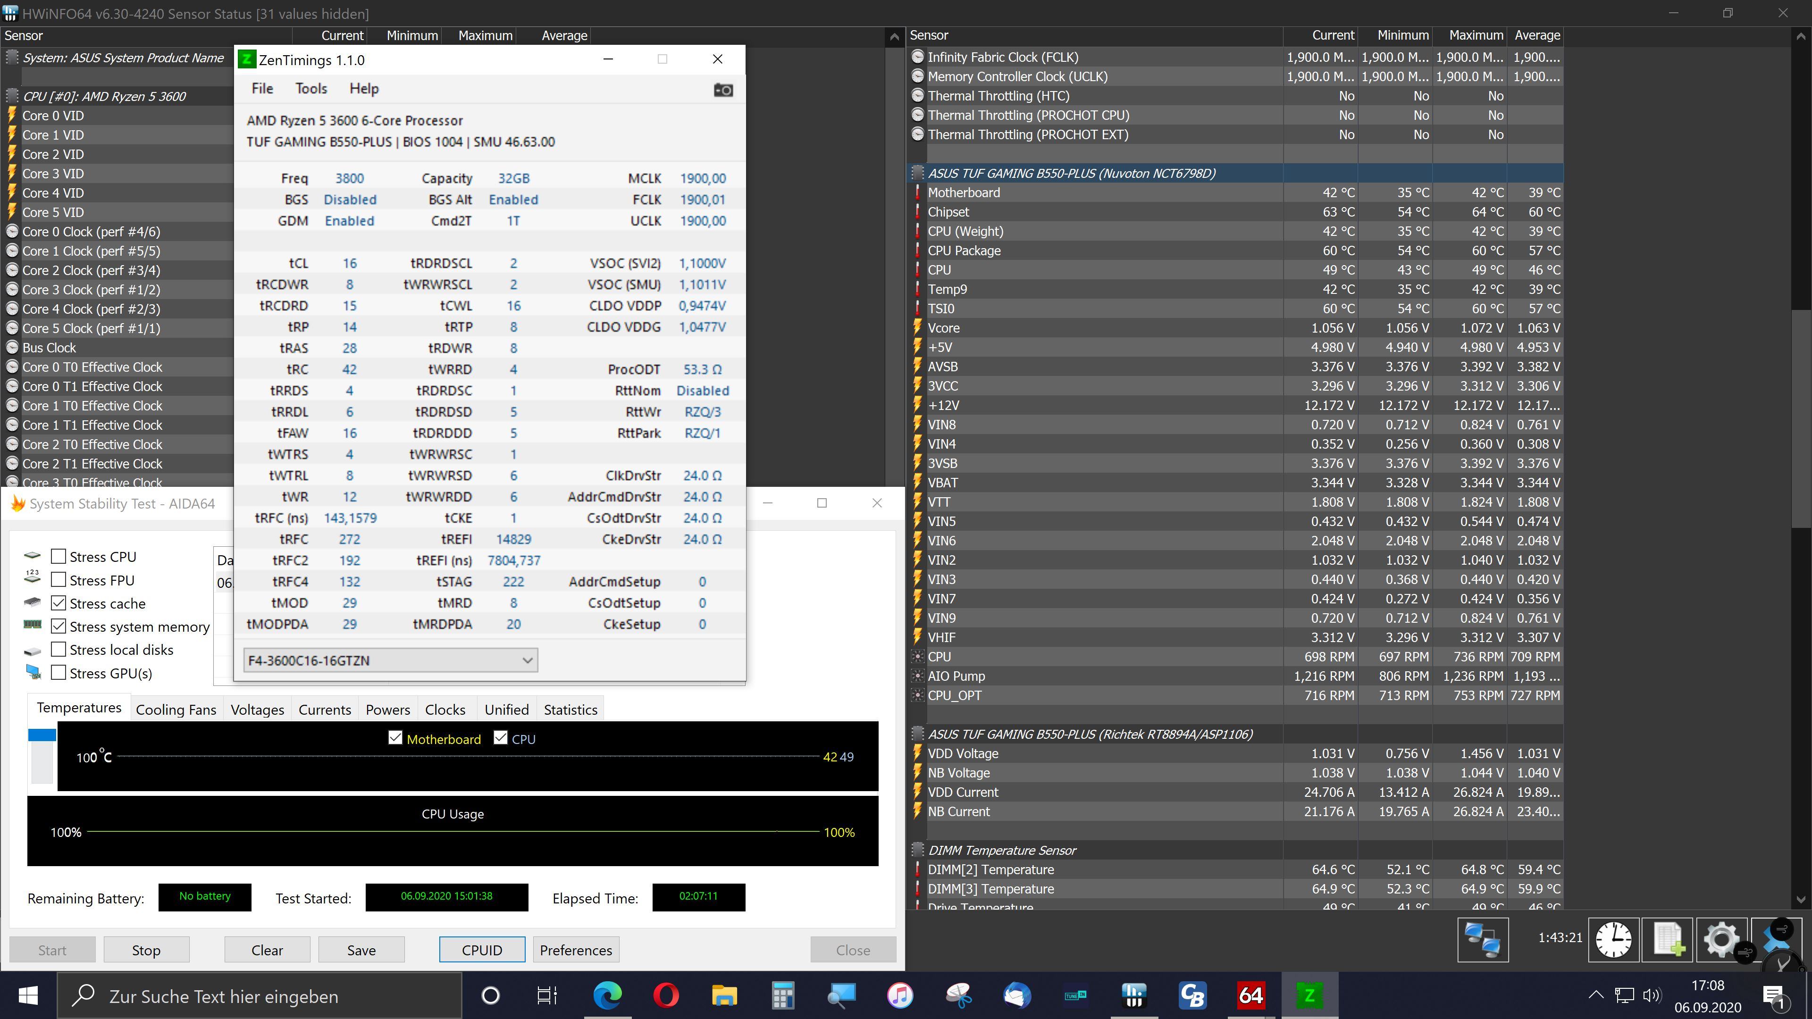
Task: Click green ZenTimings taskbar icon
Action: (x=1309, y=995)
